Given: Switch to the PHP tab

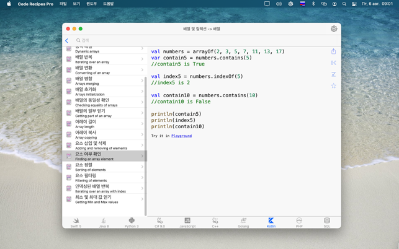Looking at the screenshot, I should pyautogui.click(x=299, y=222).
